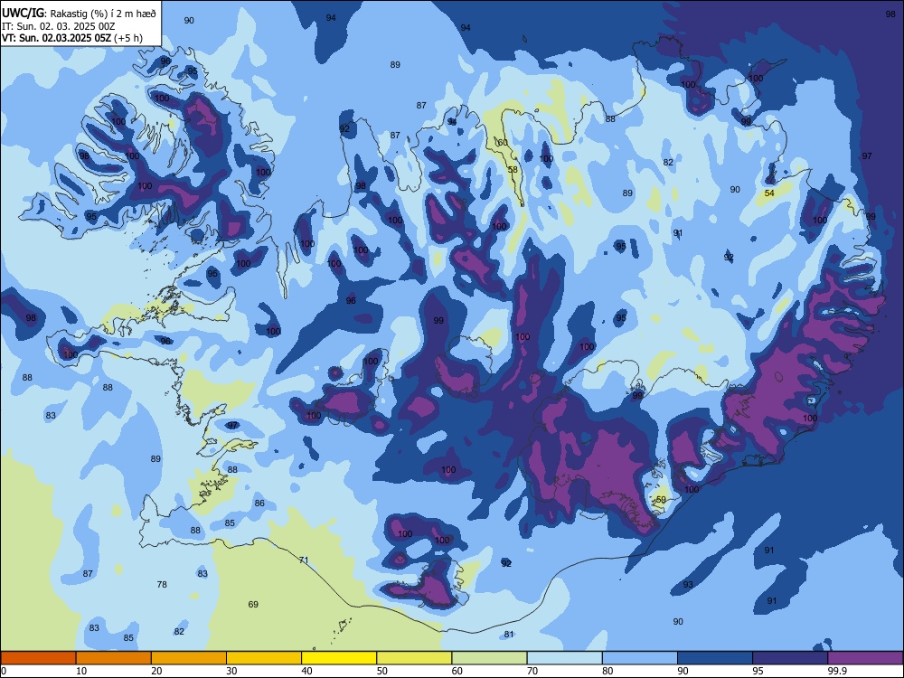
Task: Click the humidity value '54' on the map
Action: (x=769, y=193)
